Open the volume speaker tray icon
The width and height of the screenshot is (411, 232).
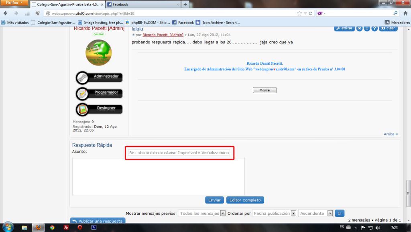click(x=378, y=228)
